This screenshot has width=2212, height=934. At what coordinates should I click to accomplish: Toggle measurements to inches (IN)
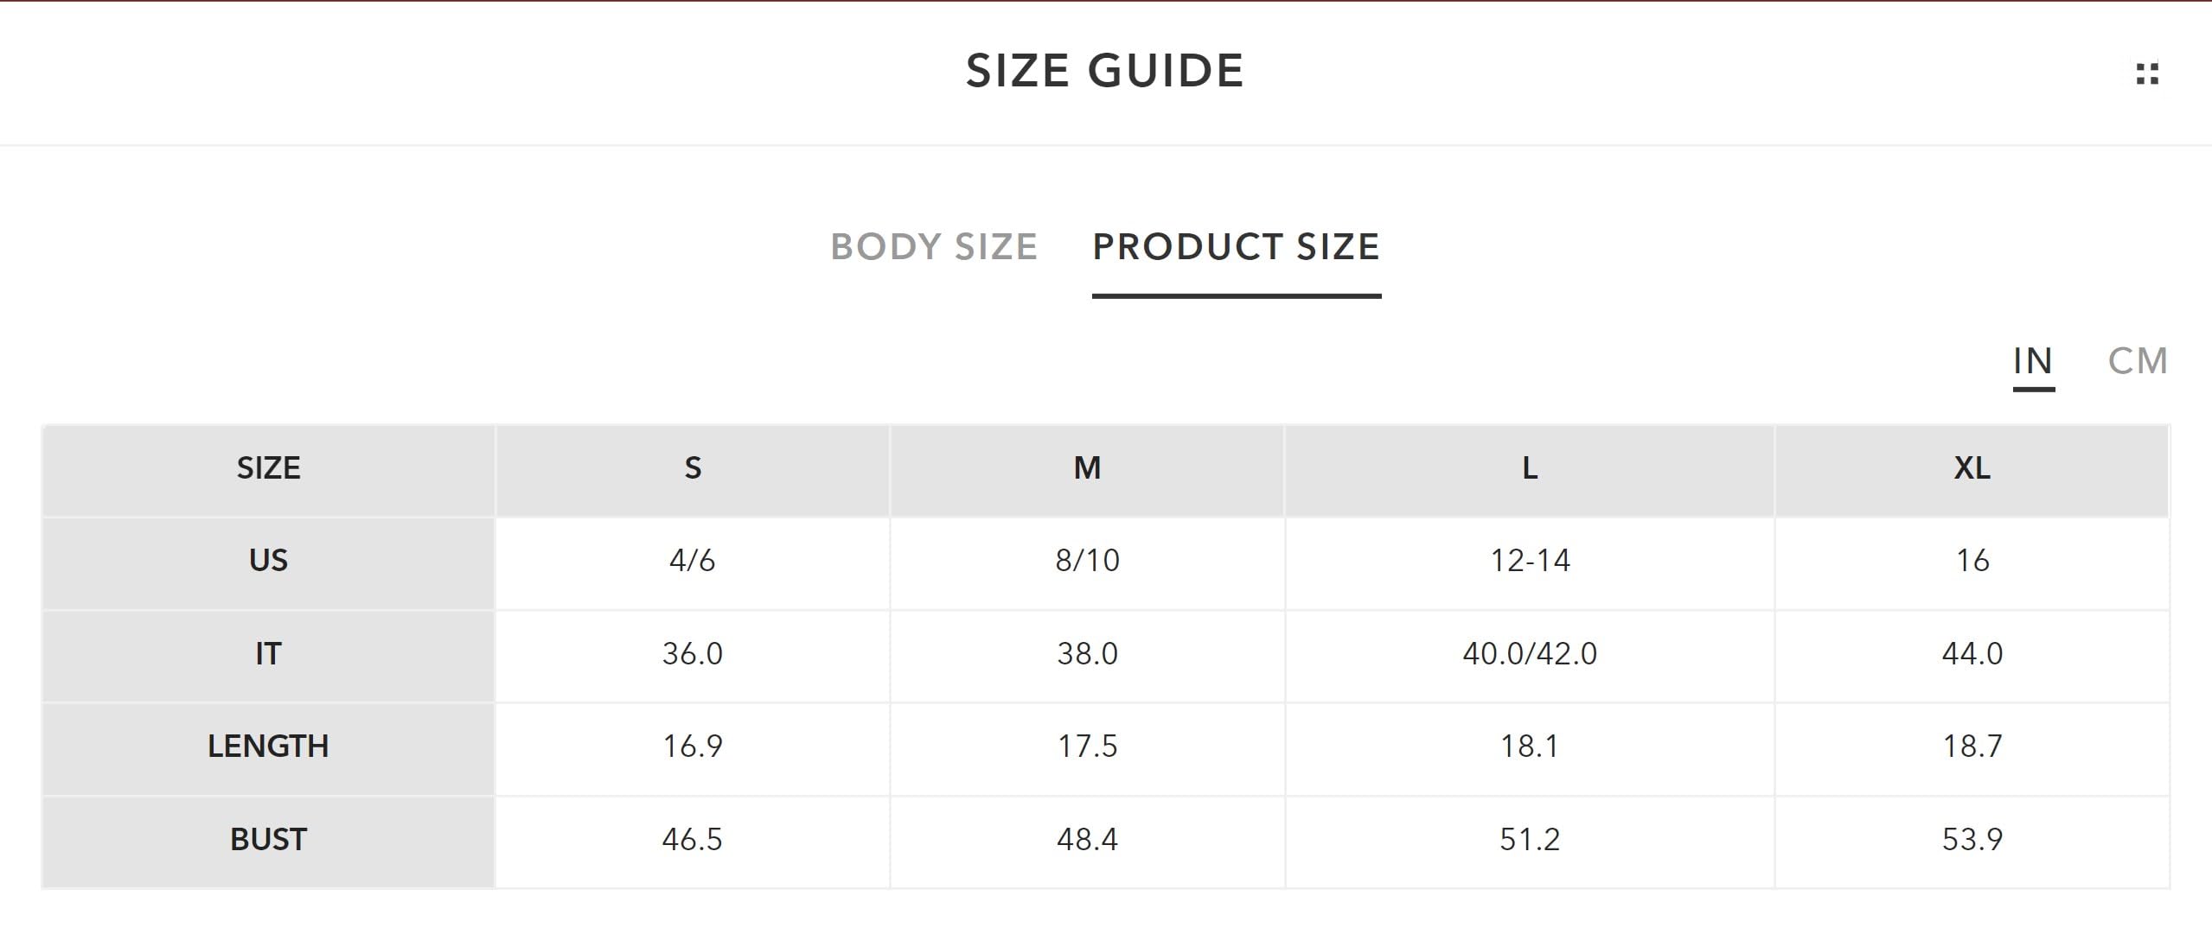point(2032,361)
